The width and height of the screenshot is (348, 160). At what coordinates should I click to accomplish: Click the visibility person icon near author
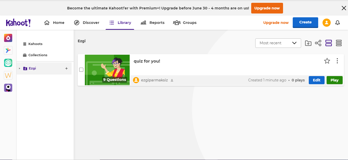pyautogui.click(x=172, y=80)
